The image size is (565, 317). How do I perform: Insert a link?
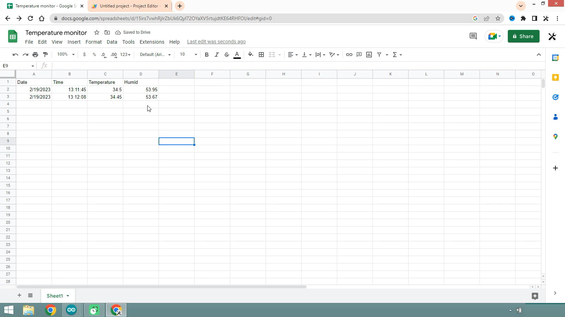tap(349, 55)
